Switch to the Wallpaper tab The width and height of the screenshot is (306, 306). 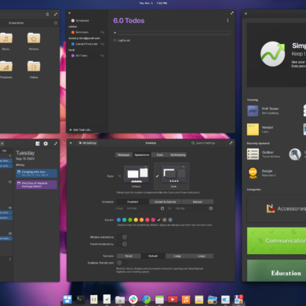click(x=124, y=155)
